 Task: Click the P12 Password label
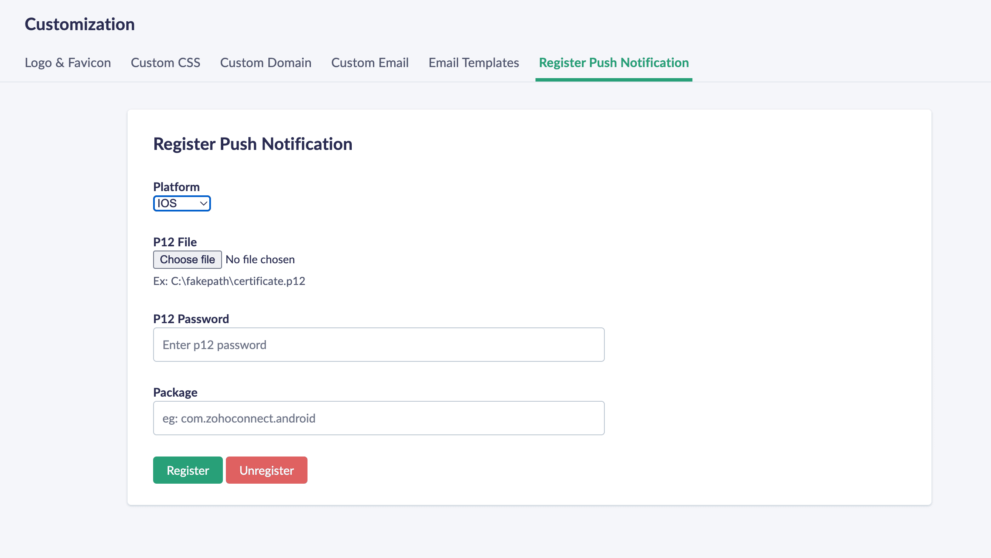tap(191, 319)
